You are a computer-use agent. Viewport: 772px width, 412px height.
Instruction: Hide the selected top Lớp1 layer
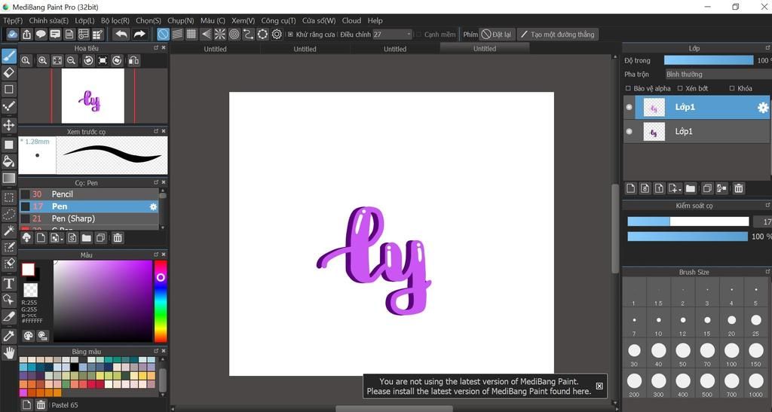629,107
